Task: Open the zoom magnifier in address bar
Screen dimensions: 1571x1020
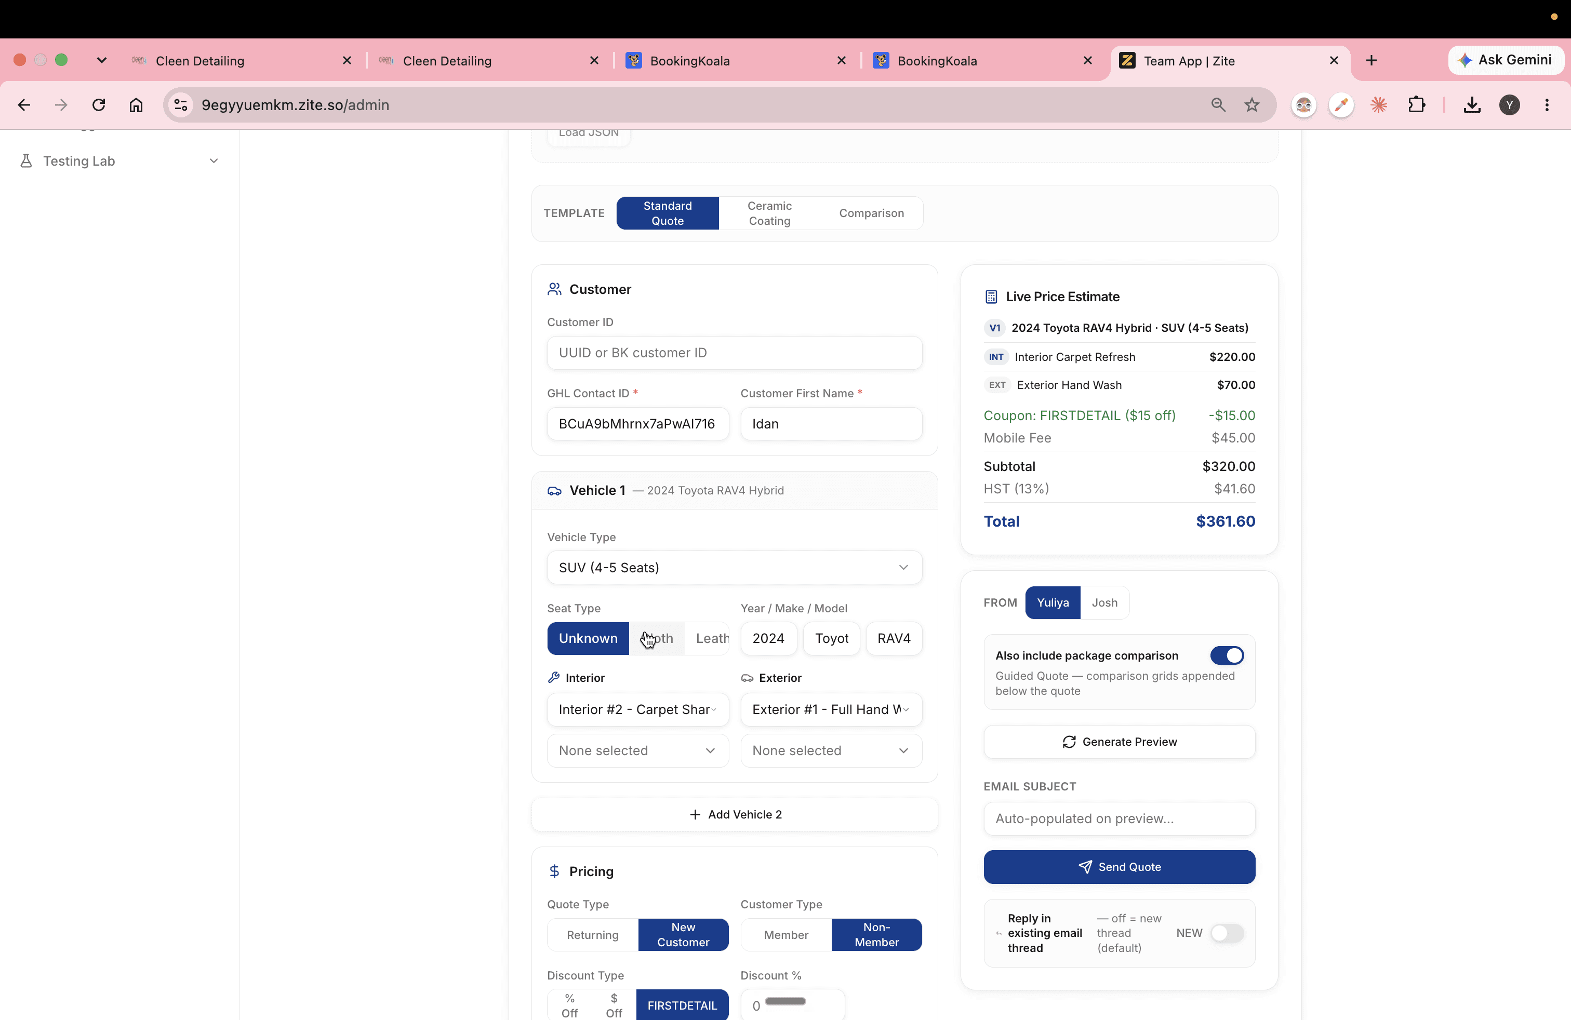Action: point(1218,105)
